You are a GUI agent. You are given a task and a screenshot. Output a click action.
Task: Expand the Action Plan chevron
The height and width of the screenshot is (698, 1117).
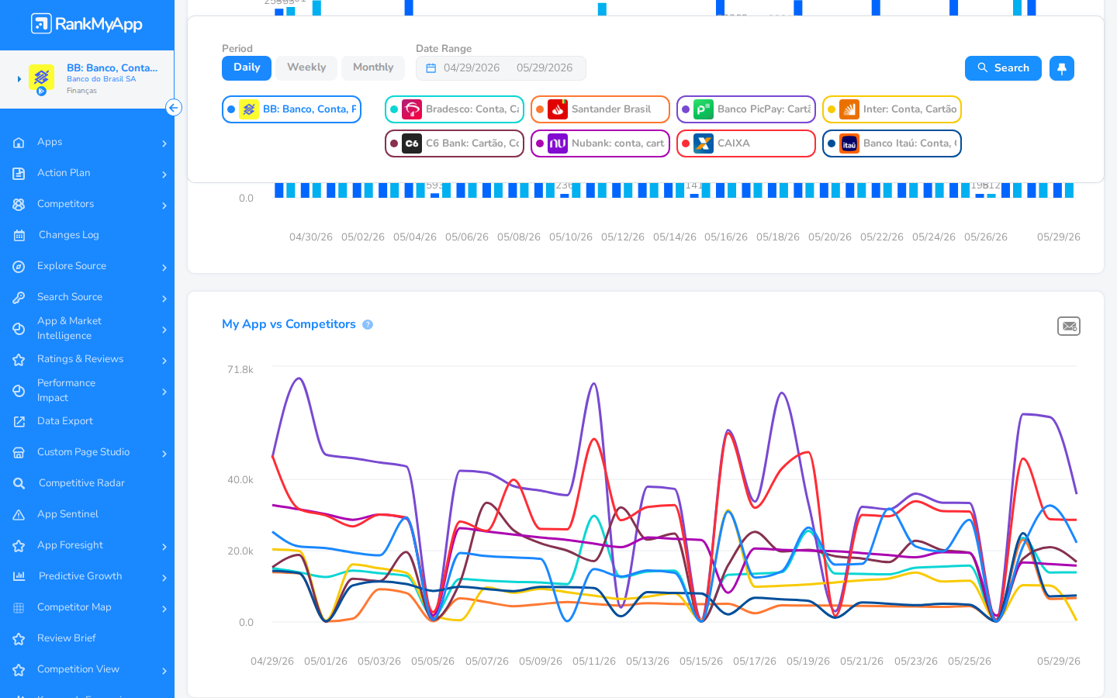pos(164,174)
